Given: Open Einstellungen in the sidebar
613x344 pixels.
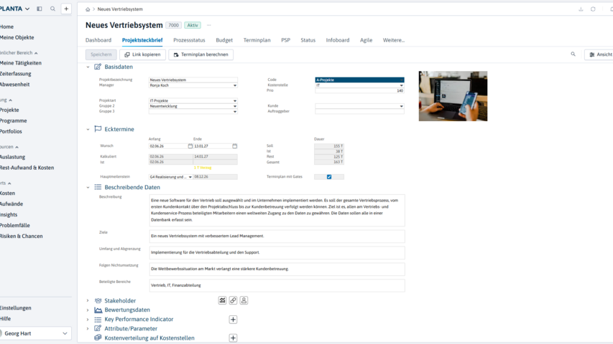Looking at the screenshot, I should coord(16,307).
